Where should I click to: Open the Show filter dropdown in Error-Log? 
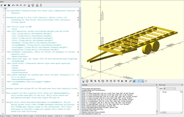pyautogui.click(x=170, y=89)
